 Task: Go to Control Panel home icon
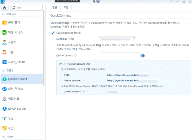pos(5,8)
